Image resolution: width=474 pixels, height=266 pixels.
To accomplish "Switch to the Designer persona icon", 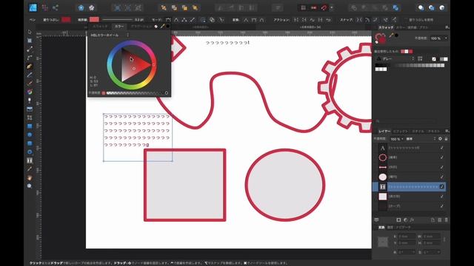I will pyautogui.click(x=33, y=8).
